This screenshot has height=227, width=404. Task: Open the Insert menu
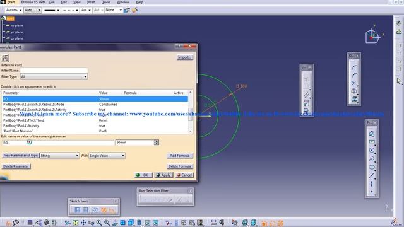pyautogui.click(x=91, y=2)
